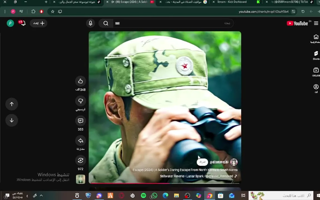This screenshot has height=200, width=320.
Task: Click the magnifier search button on YouTube
Action: (106, 23)
